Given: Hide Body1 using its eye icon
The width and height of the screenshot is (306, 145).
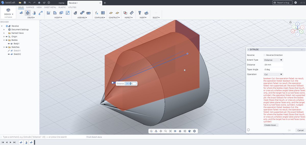Looking at the screenshot, I should (x=9, y=44).
